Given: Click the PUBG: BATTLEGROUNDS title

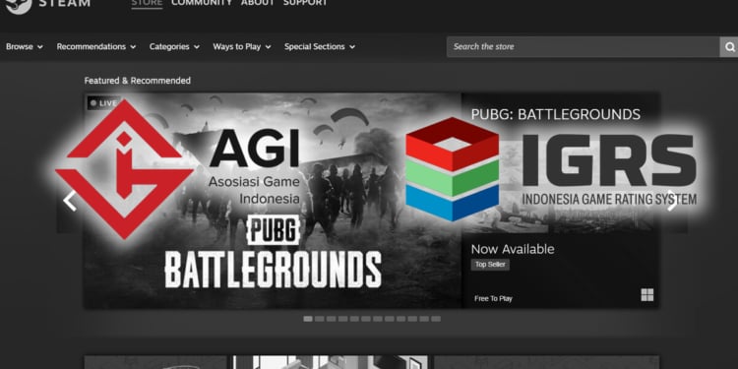Looking at the screenshot, I should 555,114.
